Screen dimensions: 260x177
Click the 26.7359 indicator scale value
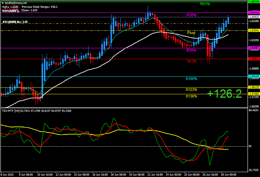click(x=253, y=170)
